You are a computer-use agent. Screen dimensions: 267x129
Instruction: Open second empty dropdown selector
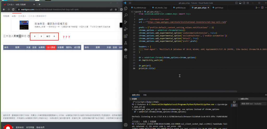[x=41, y=36]
